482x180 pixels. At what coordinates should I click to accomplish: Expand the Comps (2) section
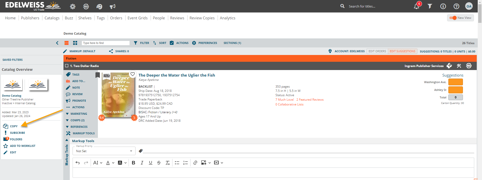[x=75, y=120]
